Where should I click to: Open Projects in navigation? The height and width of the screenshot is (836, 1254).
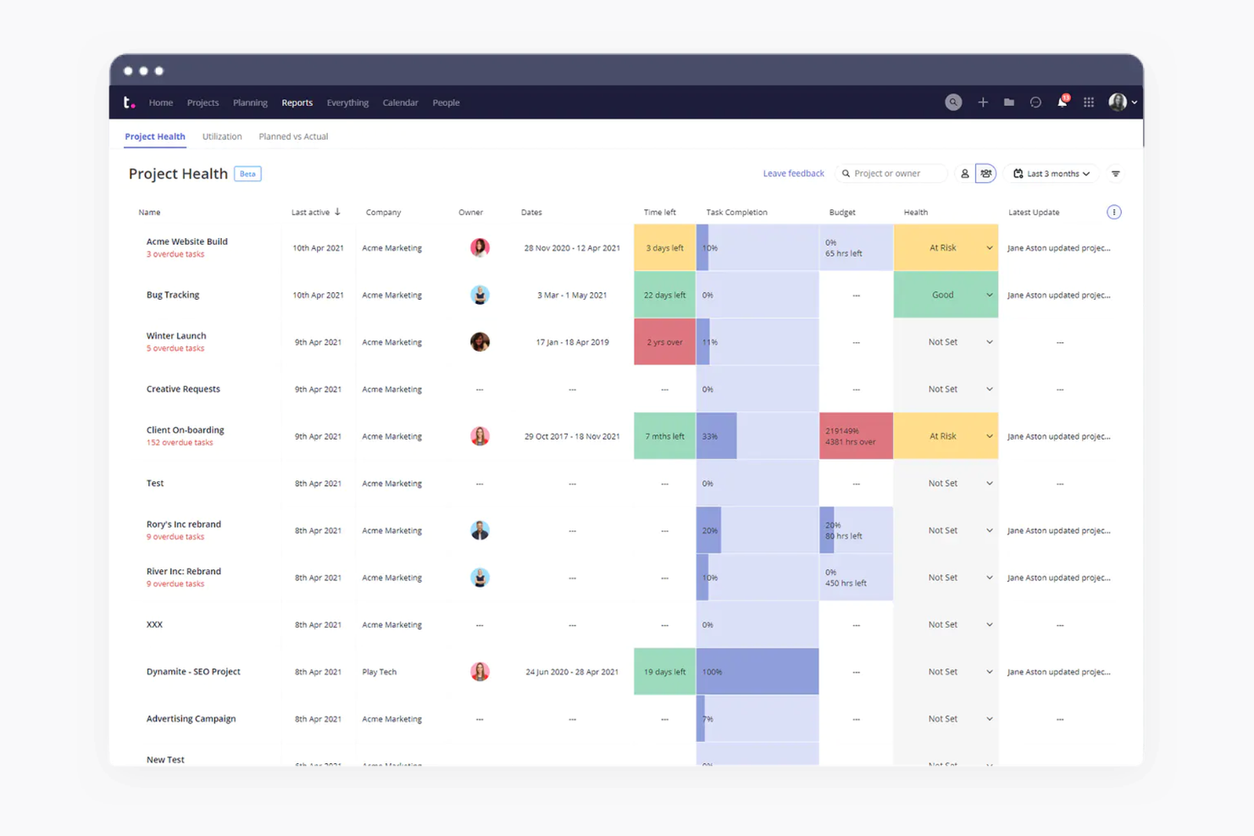coord(203,102)
